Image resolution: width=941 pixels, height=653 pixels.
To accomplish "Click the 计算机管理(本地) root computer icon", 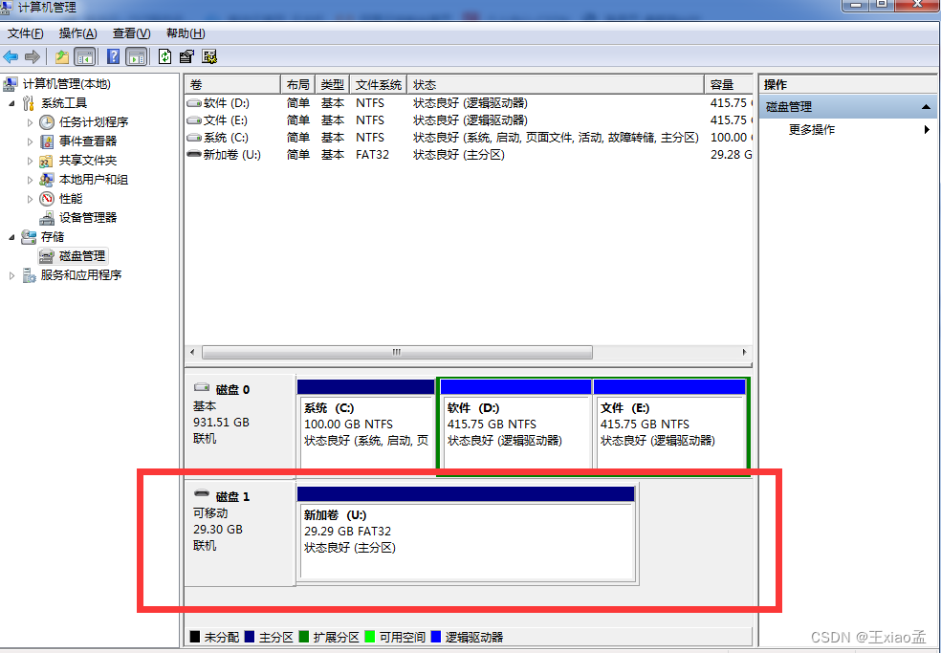I will point(11,84).
